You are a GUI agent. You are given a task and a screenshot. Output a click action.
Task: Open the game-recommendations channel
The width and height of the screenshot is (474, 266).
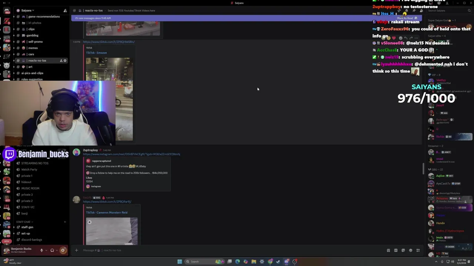(41, 17)
